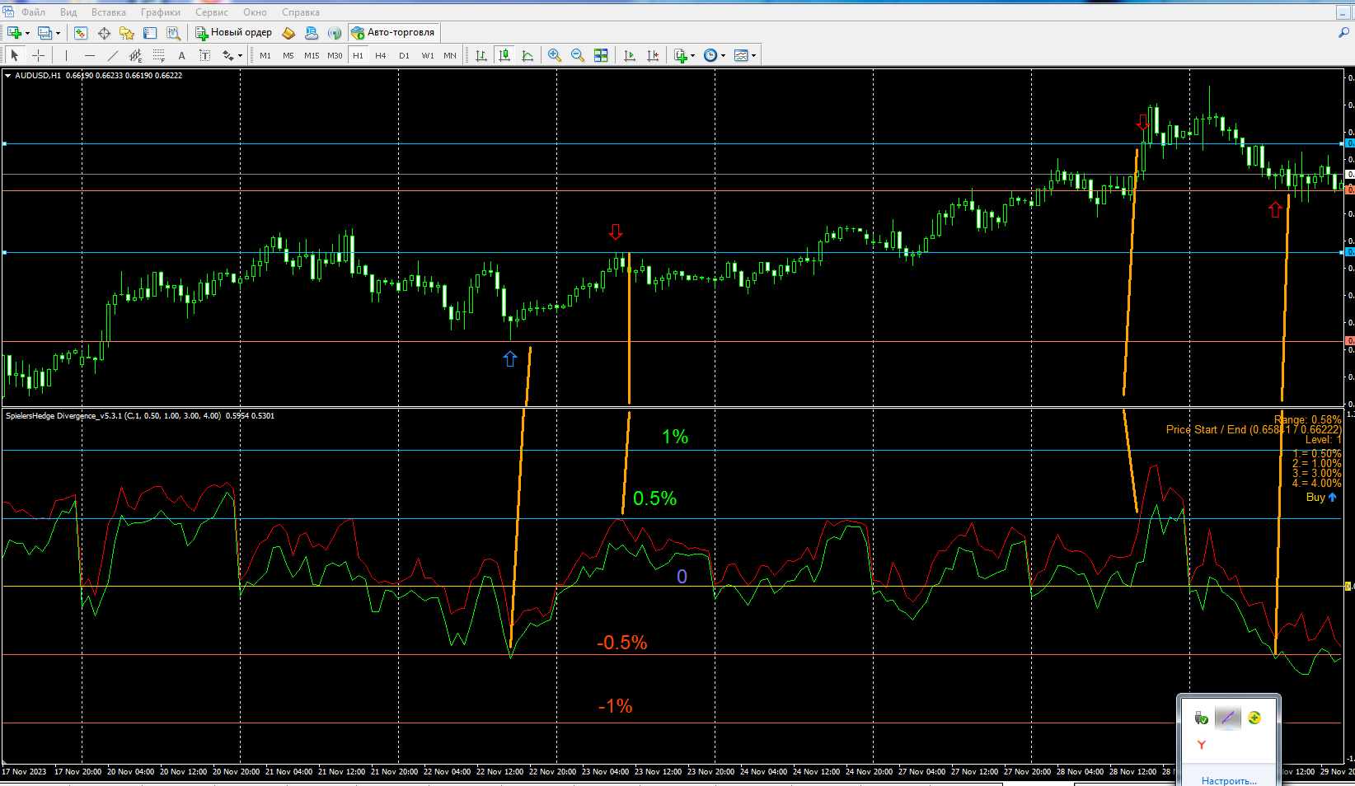
Task: Select the text label 'A' tool
Action: [x=181, y=55]
